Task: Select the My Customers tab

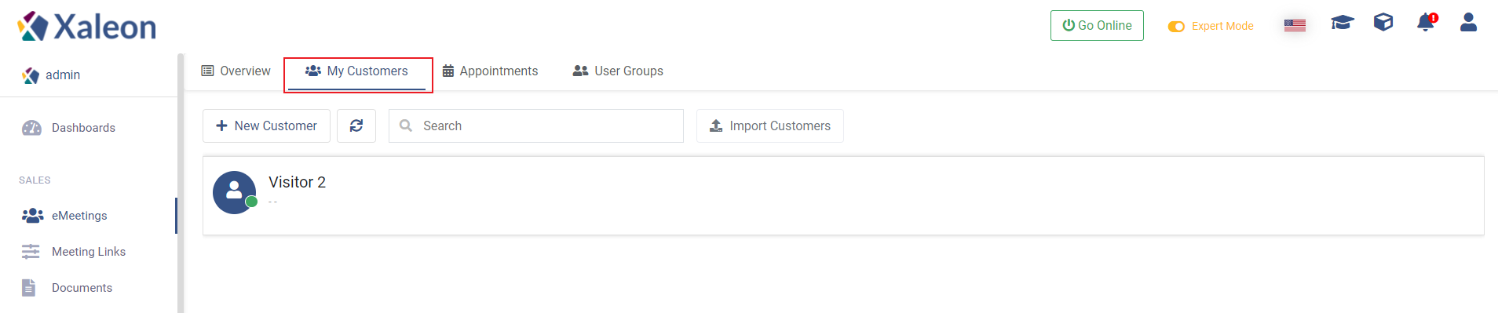Action: click(x=357, y=72)
